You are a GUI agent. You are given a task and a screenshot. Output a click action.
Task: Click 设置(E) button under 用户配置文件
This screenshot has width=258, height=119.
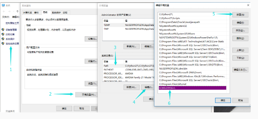point(91,61)
